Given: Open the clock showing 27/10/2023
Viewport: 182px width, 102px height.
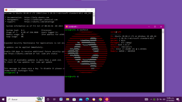Looking at the screenshot, I should [170, 99].
